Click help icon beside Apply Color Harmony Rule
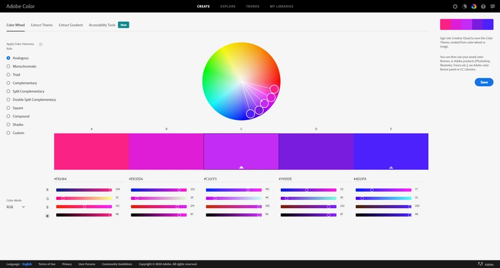 pyautogui.click(x=41, y=44)
